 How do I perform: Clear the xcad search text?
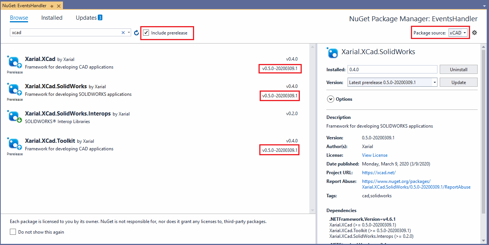click(x=123, y=33)
